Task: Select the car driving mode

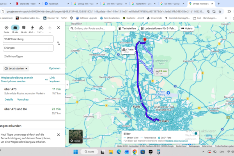Action: 15,28
